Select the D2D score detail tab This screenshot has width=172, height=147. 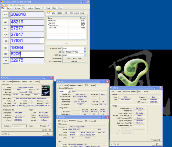click(x=77, y=13)
